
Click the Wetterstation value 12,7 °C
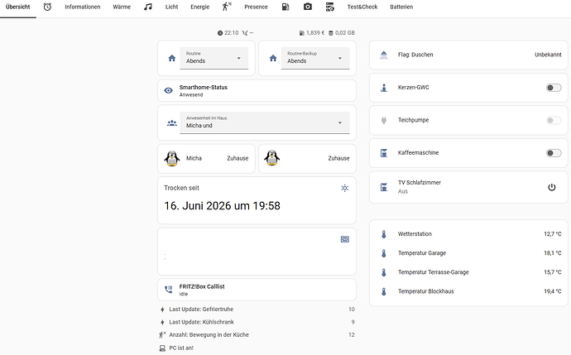[553, 234]
